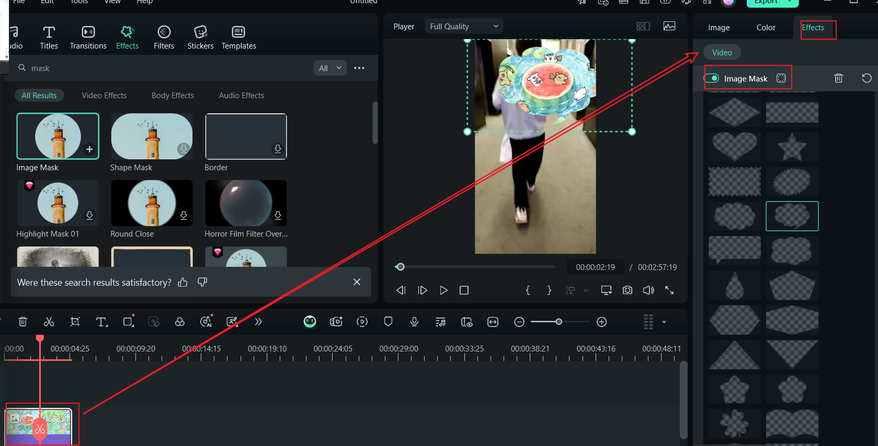Screen dimensions: 878x446
Task: Click the crop tool icon in timeline toolbar
Action: pos(75,322)
